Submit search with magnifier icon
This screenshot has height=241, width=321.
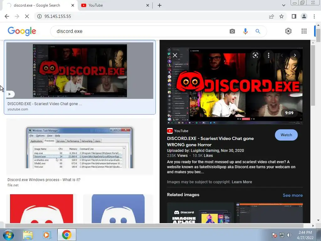(258, 31)
